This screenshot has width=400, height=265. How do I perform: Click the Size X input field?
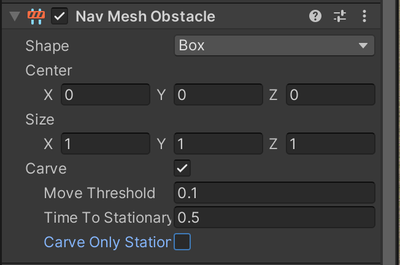click(x=105, y=144)
